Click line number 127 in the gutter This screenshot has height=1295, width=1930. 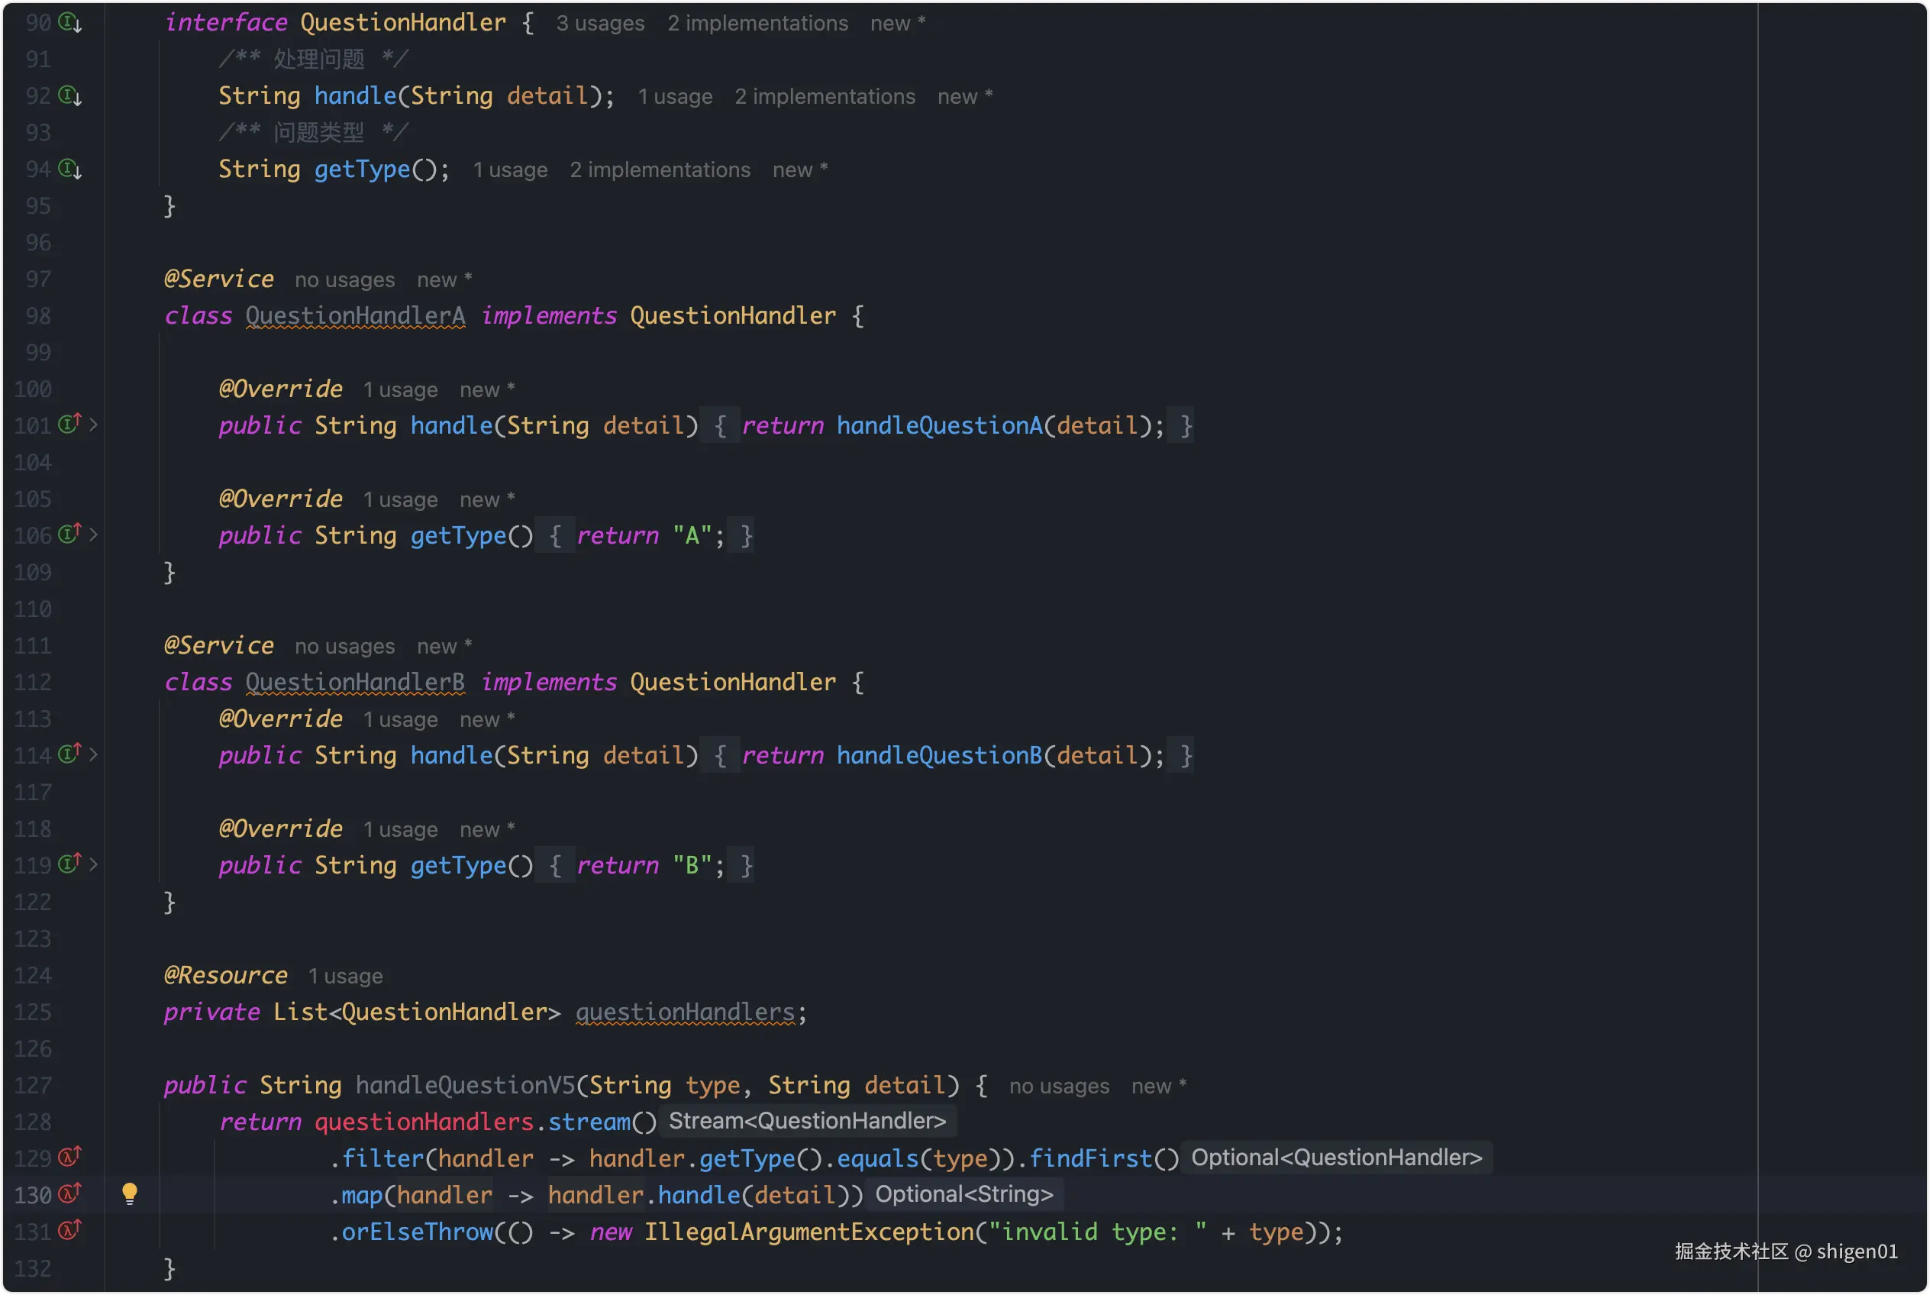pos(33,1085)
